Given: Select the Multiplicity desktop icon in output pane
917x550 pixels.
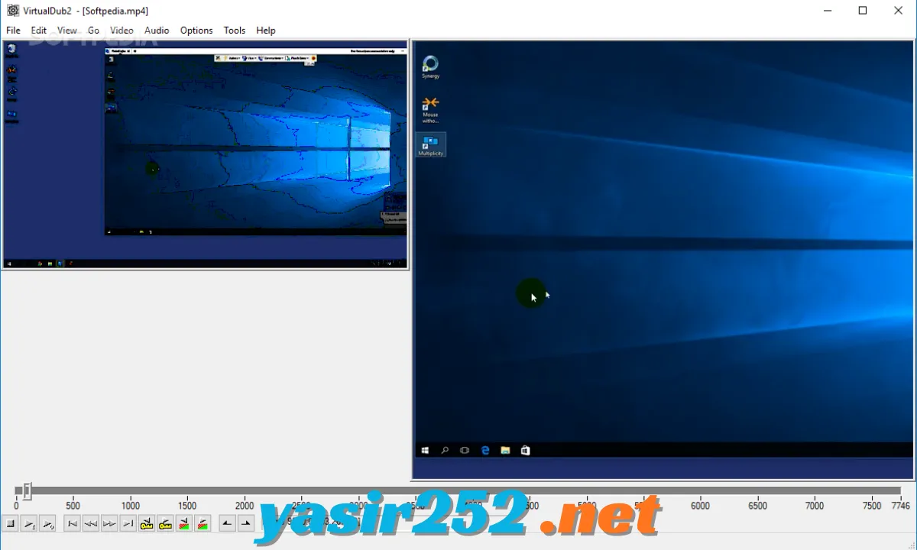Looking at the screenshot, I should (430, 144).
